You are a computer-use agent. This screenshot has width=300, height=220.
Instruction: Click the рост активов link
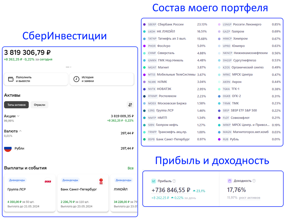(x=249, y=198)
